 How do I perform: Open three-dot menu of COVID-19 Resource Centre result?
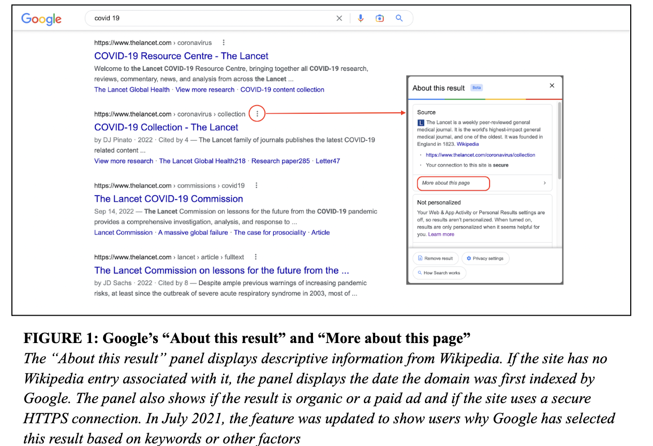[x=223, y=43]
